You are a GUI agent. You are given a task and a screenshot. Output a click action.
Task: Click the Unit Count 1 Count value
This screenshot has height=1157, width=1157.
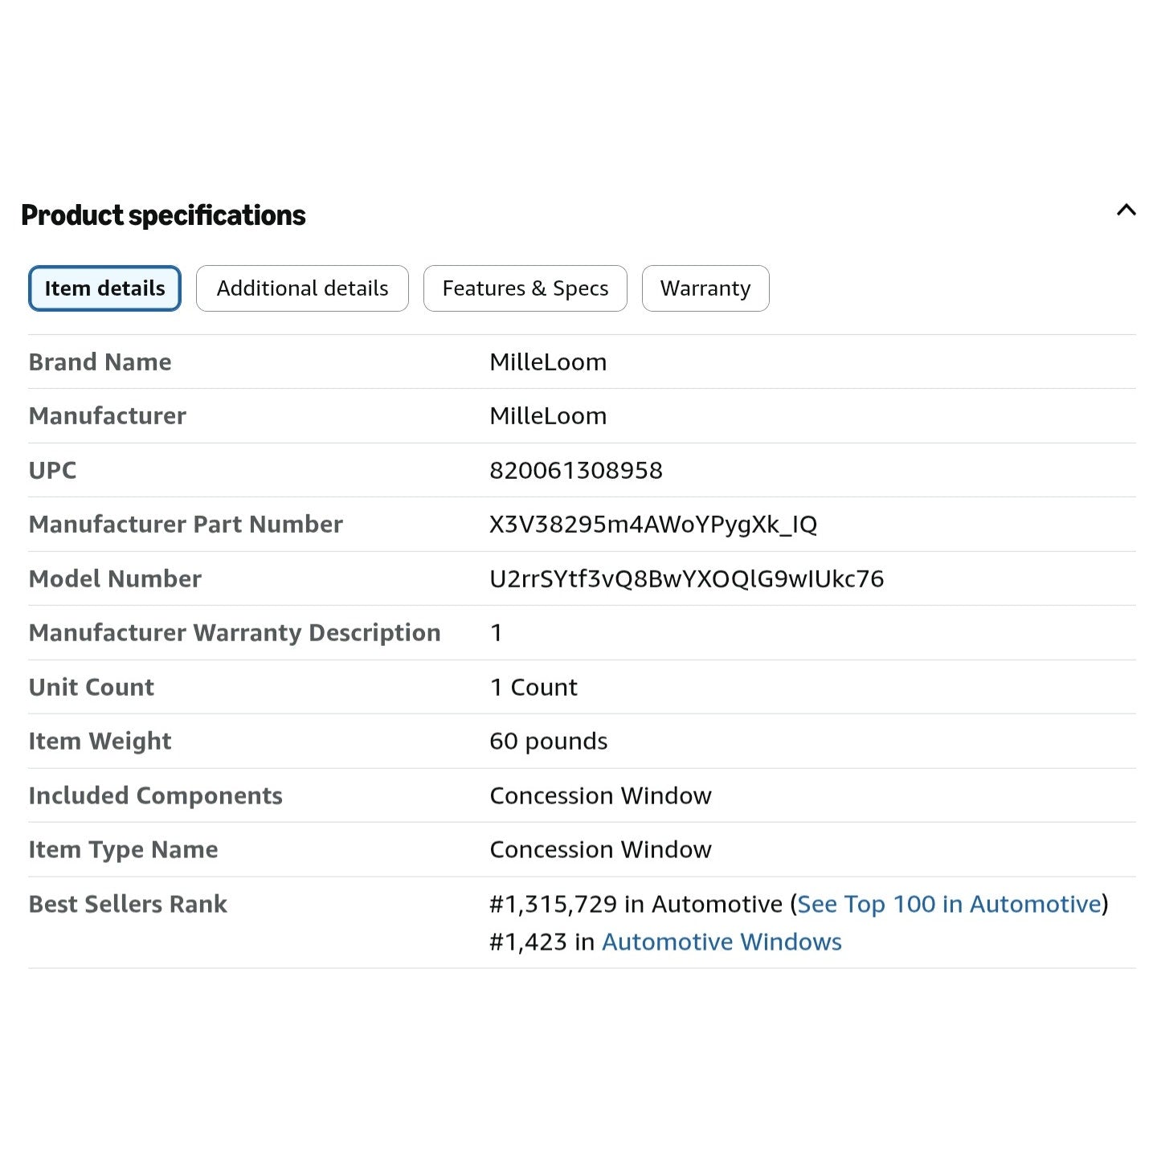point(534,687)
